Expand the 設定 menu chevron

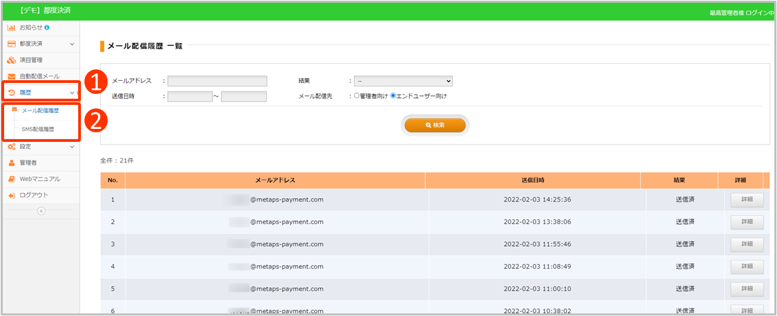click(72, 147)
